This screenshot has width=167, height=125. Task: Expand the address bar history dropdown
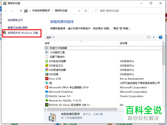point(79,11)
